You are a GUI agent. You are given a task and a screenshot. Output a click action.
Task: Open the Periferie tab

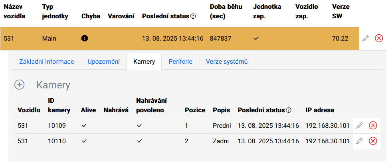[x=180, y=61]
